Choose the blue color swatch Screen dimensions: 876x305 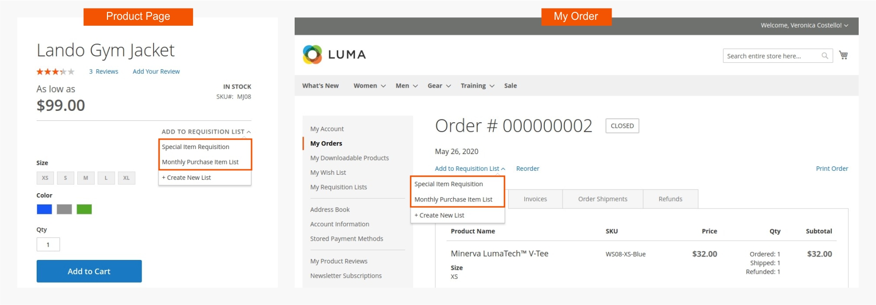[45, 209]
